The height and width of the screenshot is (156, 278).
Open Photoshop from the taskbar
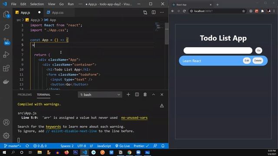tap(76, 152)
